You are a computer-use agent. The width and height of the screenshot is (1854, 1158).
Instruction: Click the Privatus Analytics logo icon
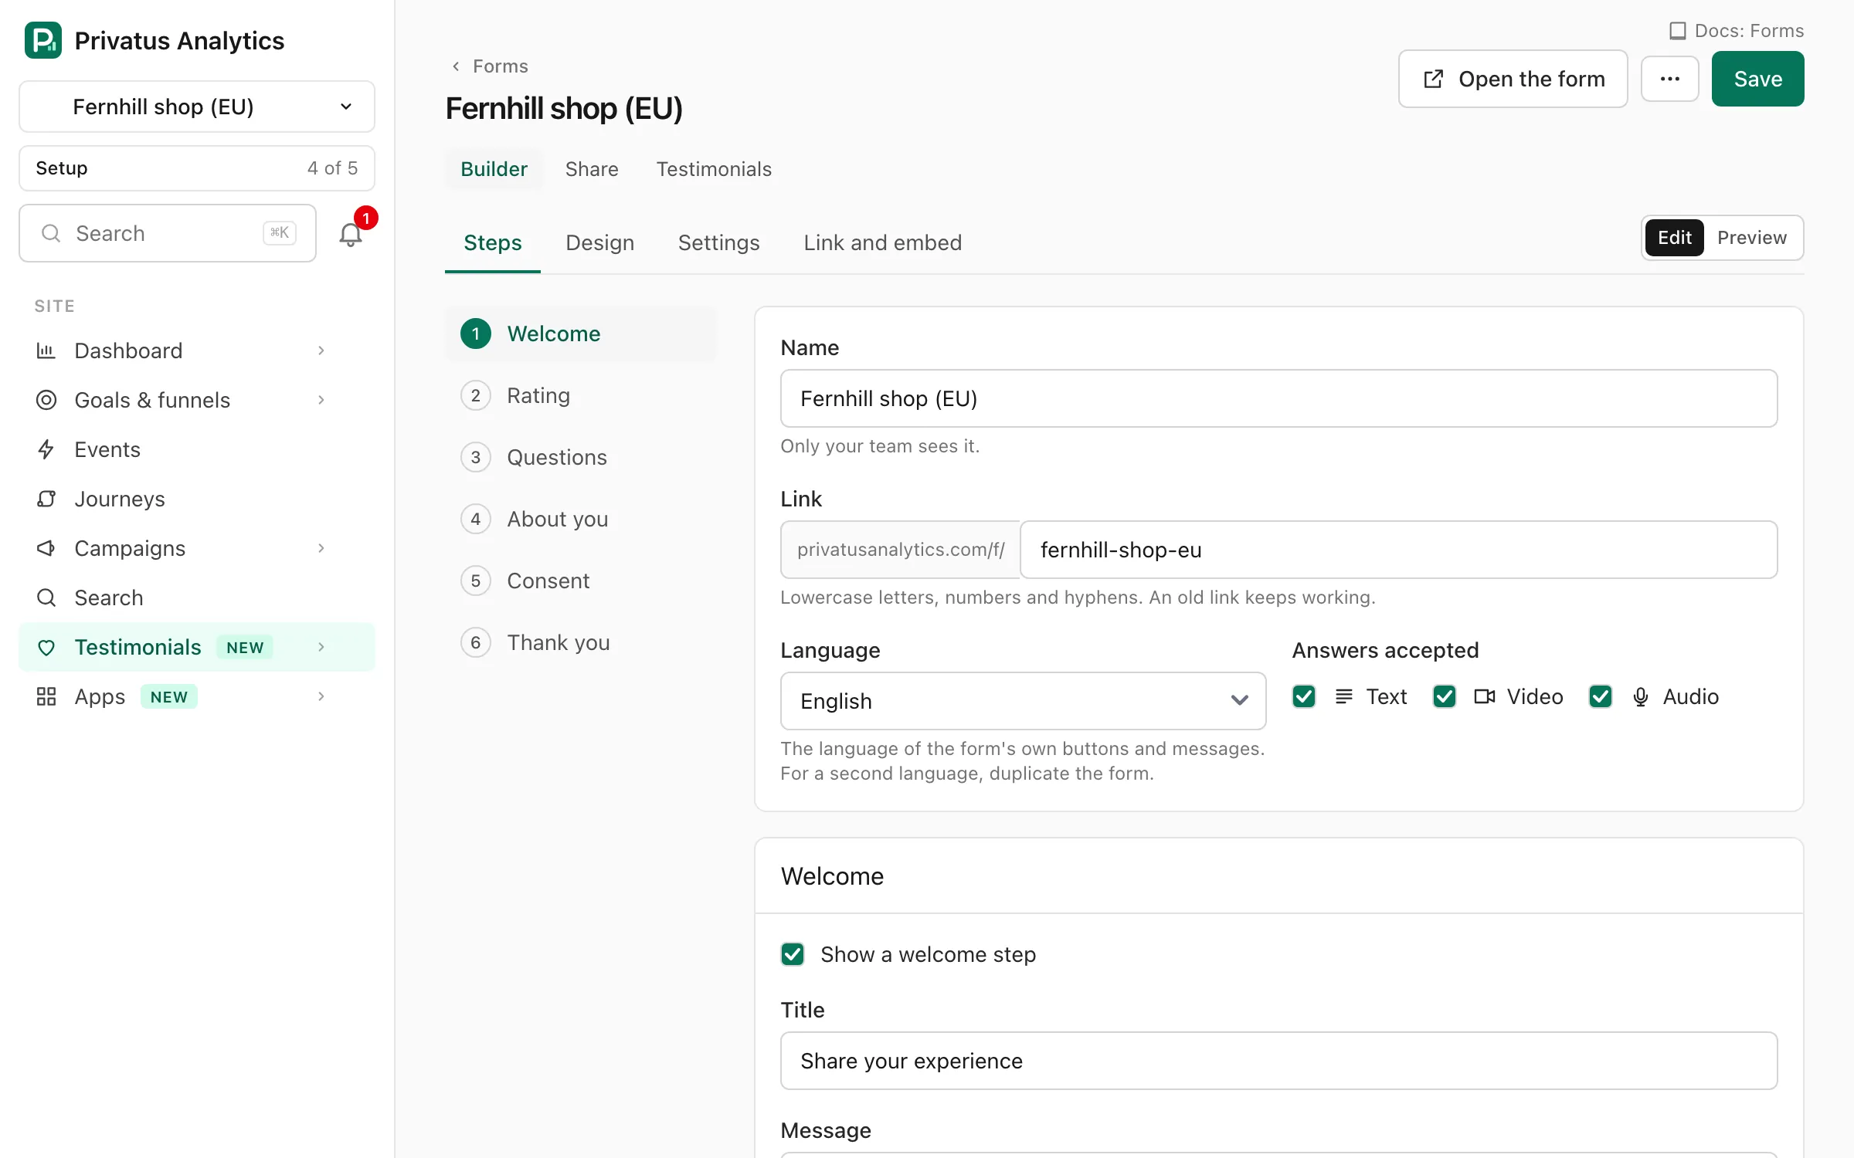click(43, 40)
